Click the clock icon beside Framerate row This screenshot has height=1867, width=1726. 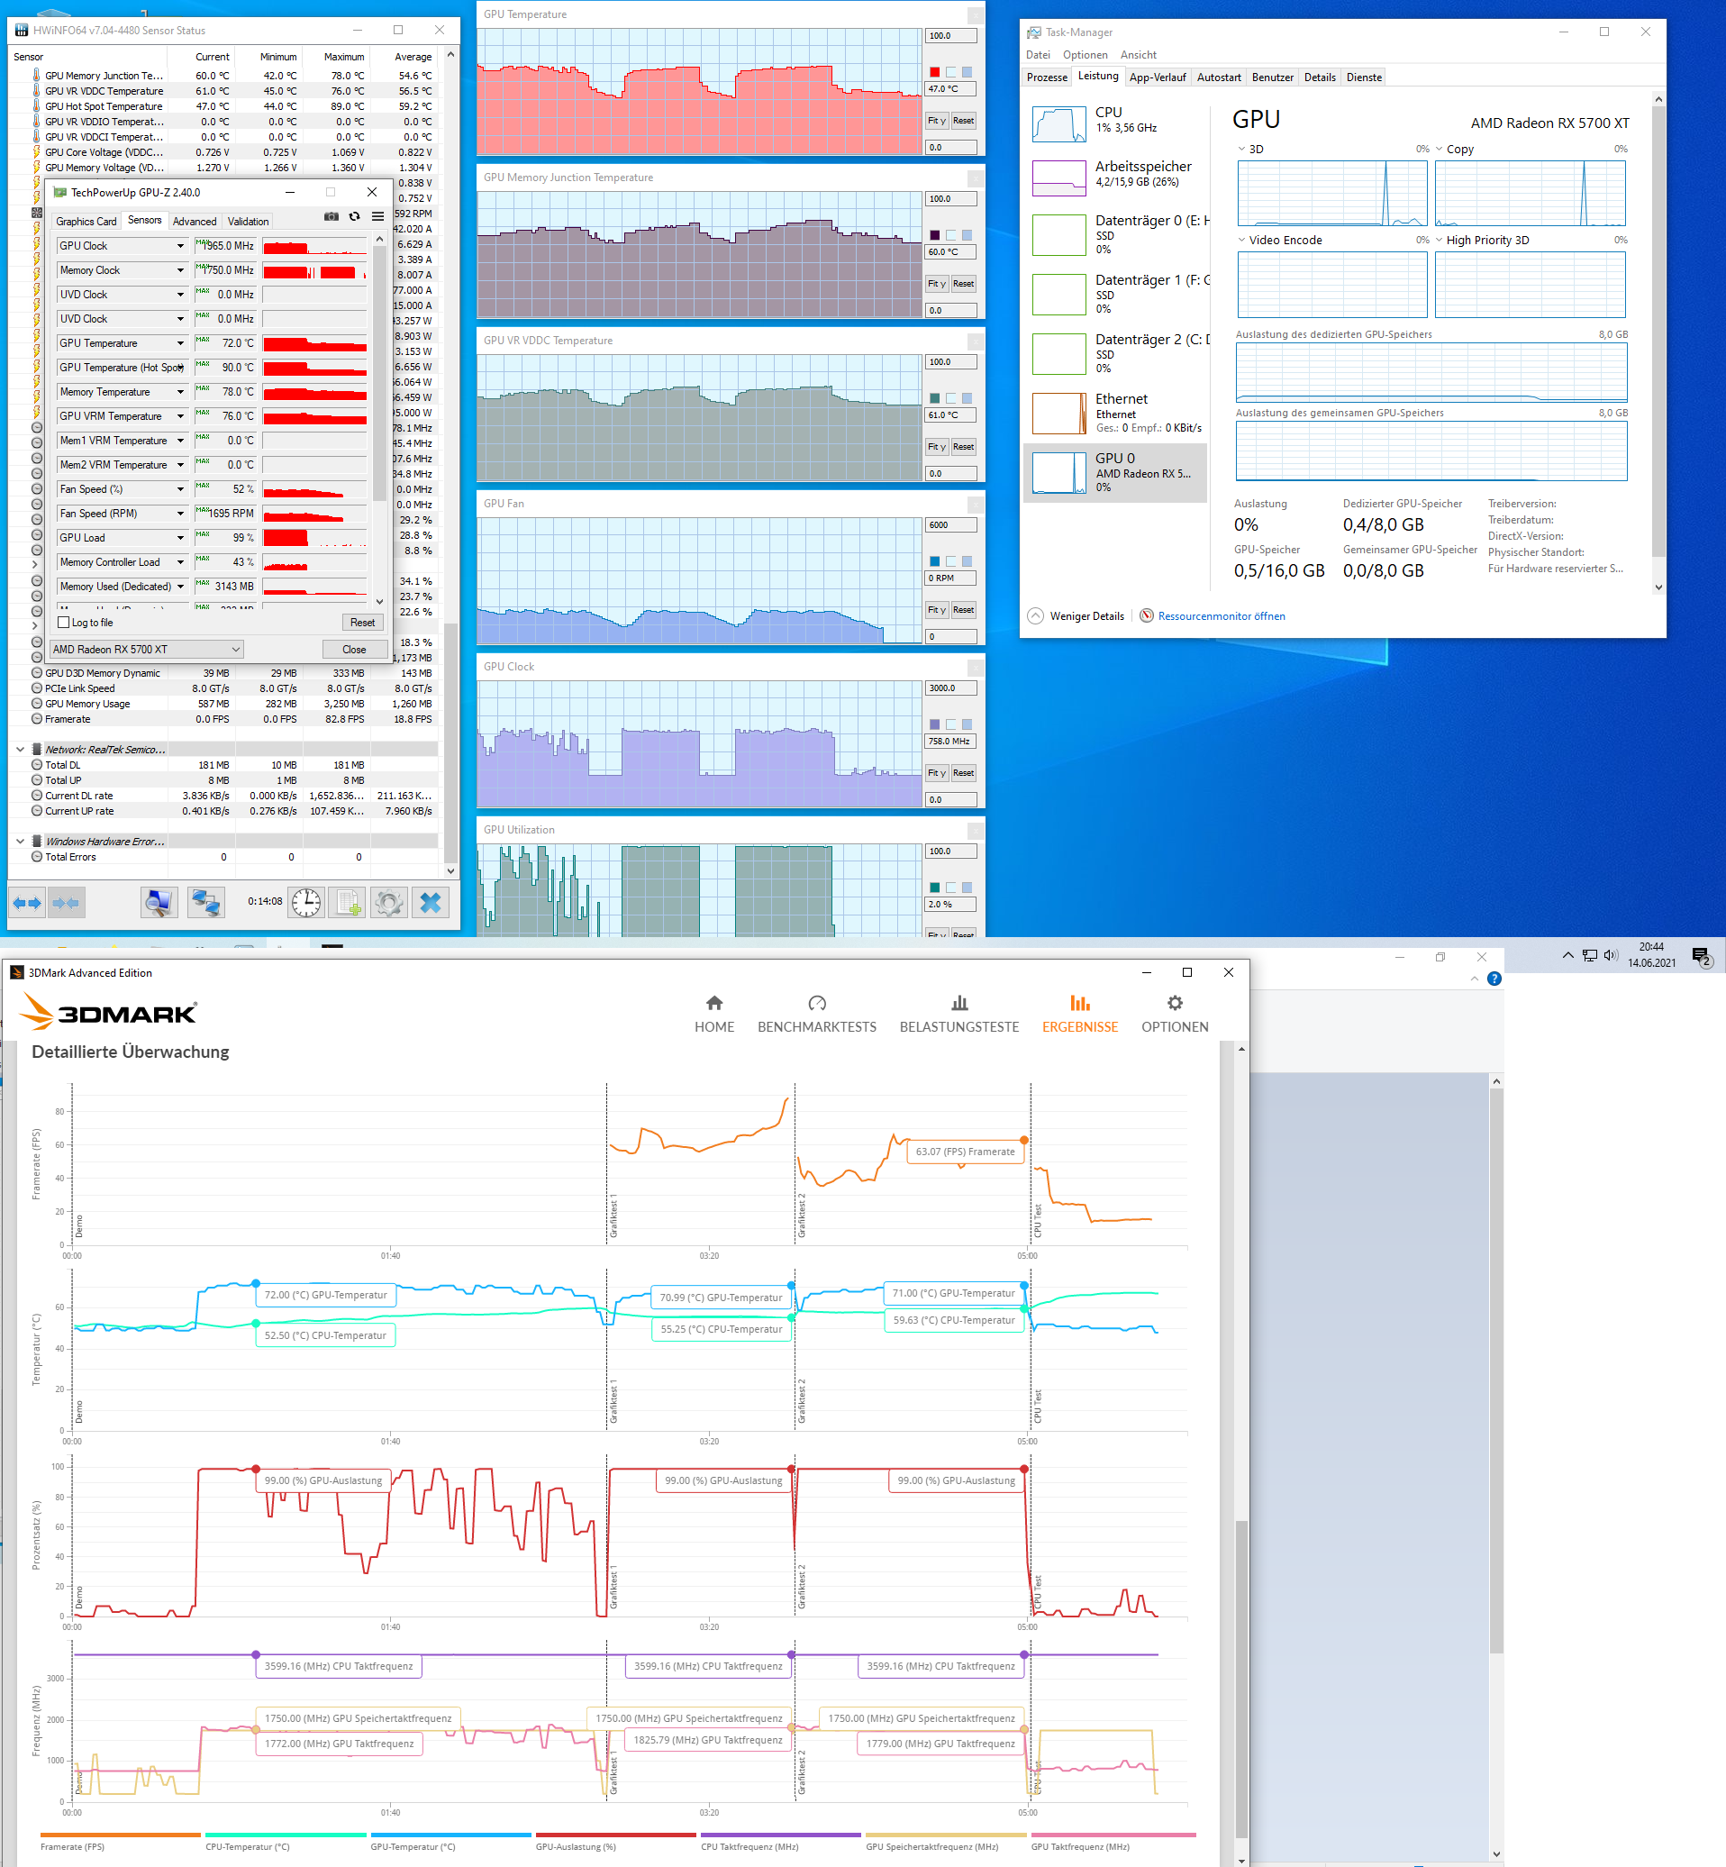pos(36,719)
